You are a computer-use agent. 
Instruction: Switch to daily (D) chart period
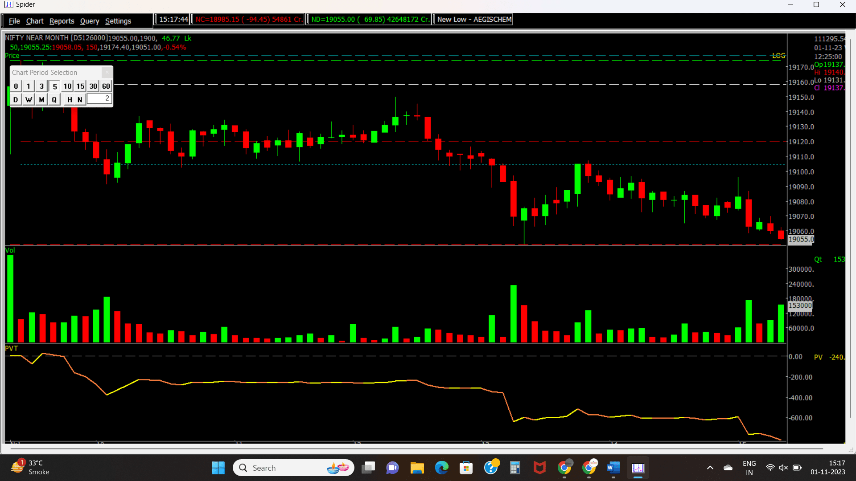tap(16, 99)
